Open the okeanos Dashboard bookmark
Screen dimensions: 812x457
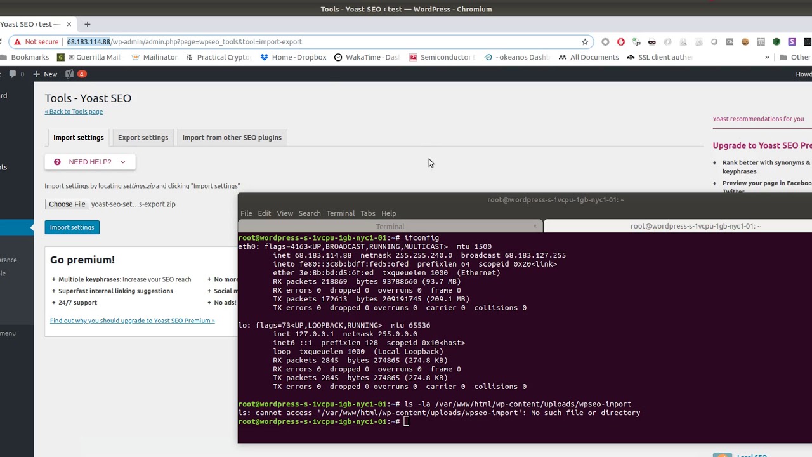pos(517,57)
